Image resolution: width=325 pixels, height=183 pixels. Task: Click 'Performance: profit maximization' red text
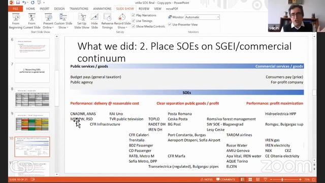275,103
